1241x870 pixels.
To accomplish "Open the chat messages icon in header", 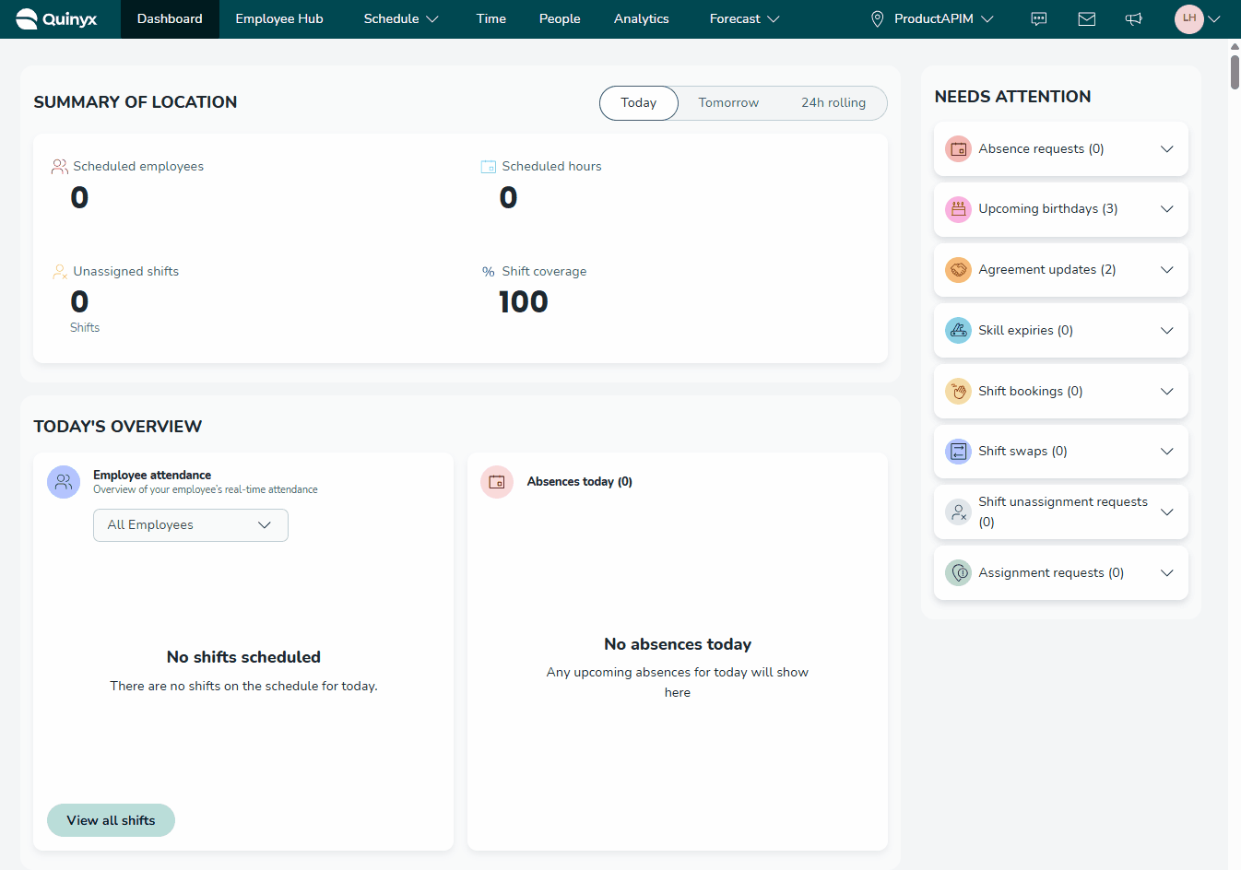I will [x=1039, y=19].
